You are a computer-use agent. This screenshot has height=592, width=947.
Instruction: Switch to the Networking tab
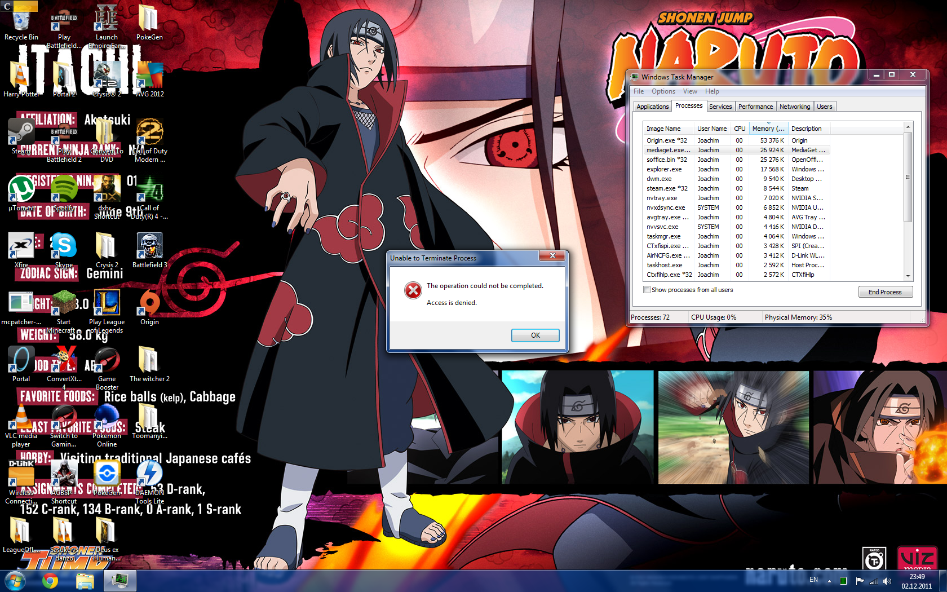click(x=795, y=107)
